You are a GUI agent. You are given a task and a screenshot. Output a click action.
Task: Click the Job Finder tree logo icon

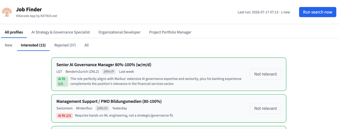pyautogui.click(x=7, y=12)
